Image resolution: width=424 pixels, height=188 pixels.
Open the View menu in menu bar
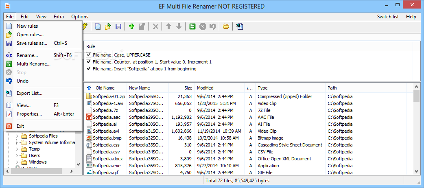(x=41, y=17)
